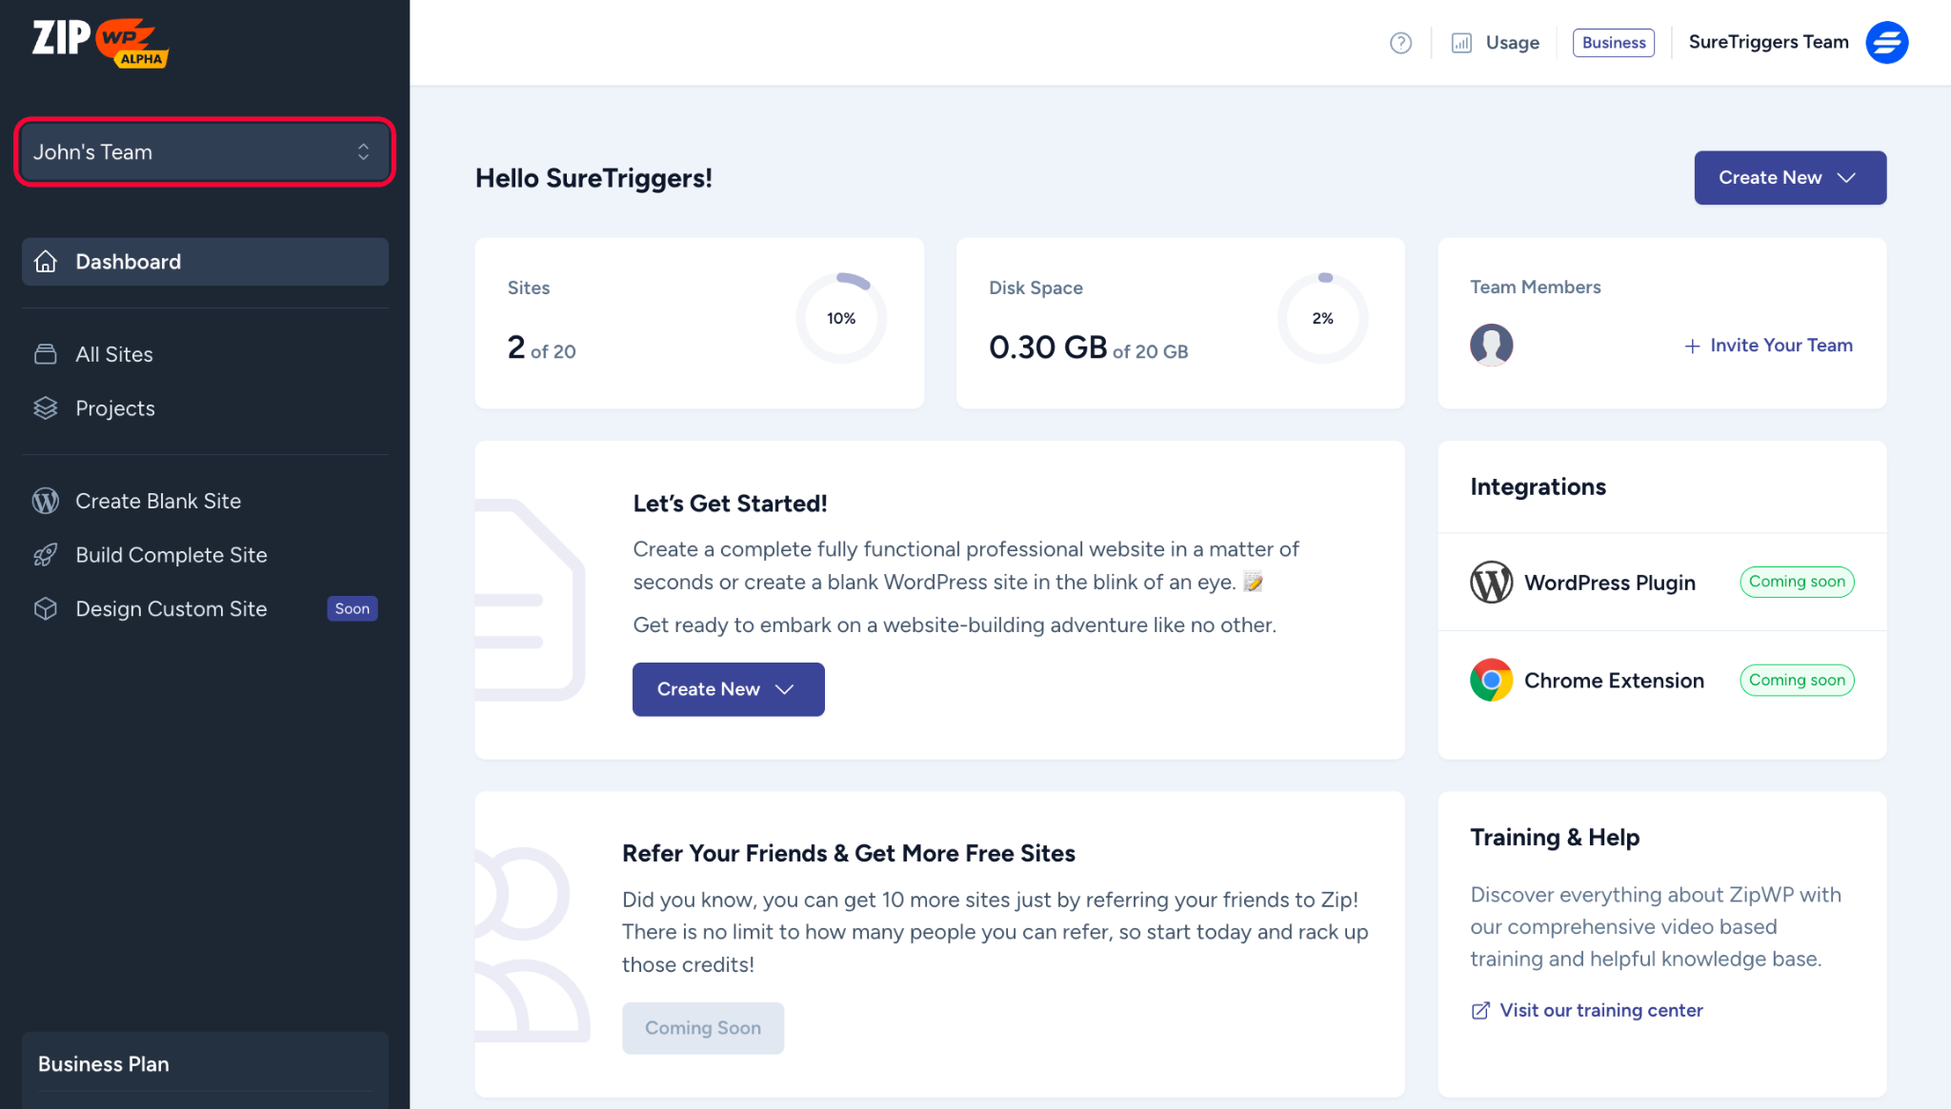
Task: Click the ZipWP Alpha logo
Action: click(100, 42)
